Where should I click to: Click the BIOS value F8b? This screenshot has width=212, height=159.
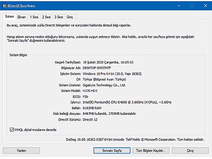click(x=85, y=96)
